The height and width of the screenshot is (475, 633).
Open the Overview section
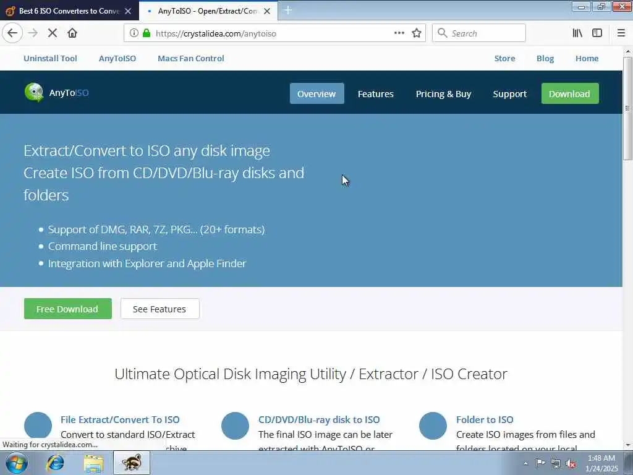(x=317, y=94)
